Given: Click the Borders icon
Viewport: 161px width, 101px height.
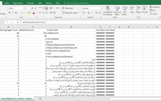Looking at the screenshot, I should pyautogui.click(x=22, y=13).
